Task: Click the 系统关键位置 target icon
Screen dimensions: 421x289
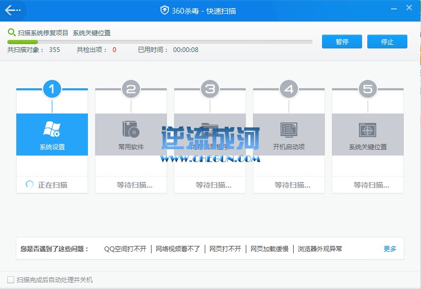Action: (367, 130)
